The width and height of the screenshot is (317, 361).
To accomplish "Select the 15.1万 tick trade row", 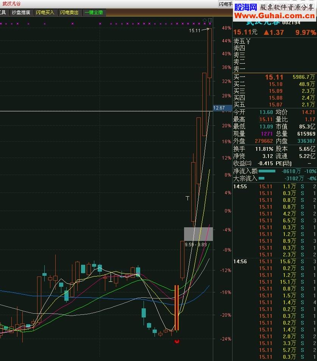I will click(275, 282).
